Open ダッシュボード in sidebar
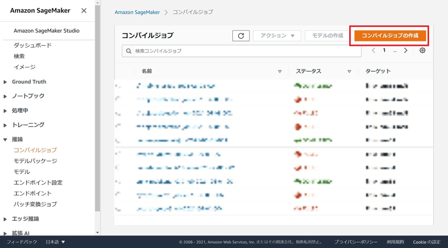Image resolution: width=448 pixels, height=248 pixels. [32, 45]
